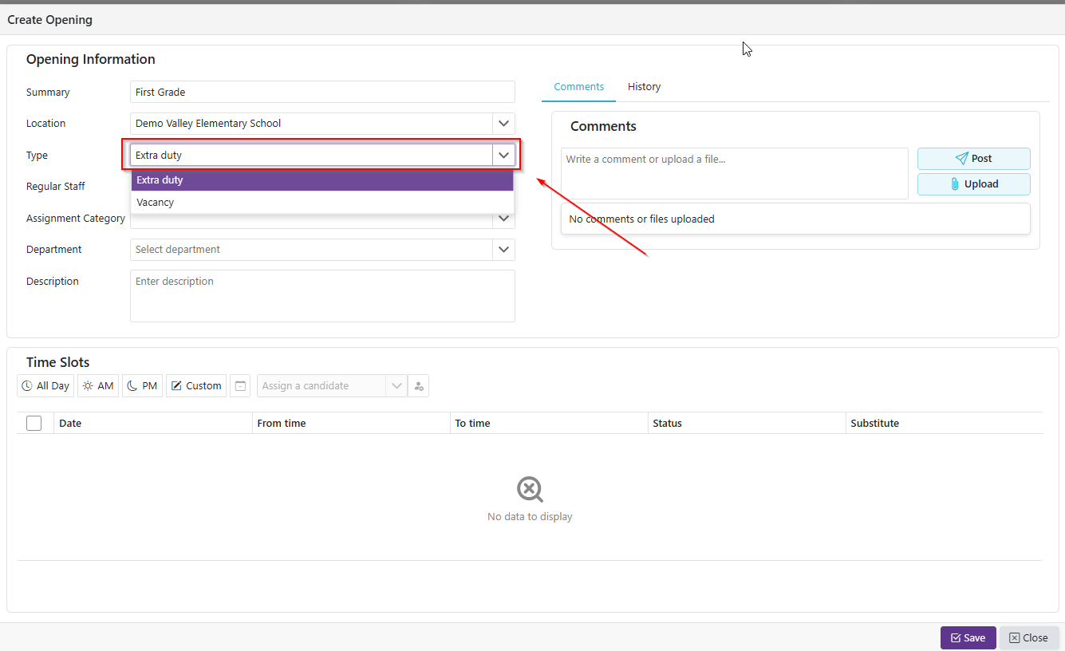Image resolution: width=1065 pixels, height=651 pixels.
Task: Add an AM time slot
Action: pos(98,386)
